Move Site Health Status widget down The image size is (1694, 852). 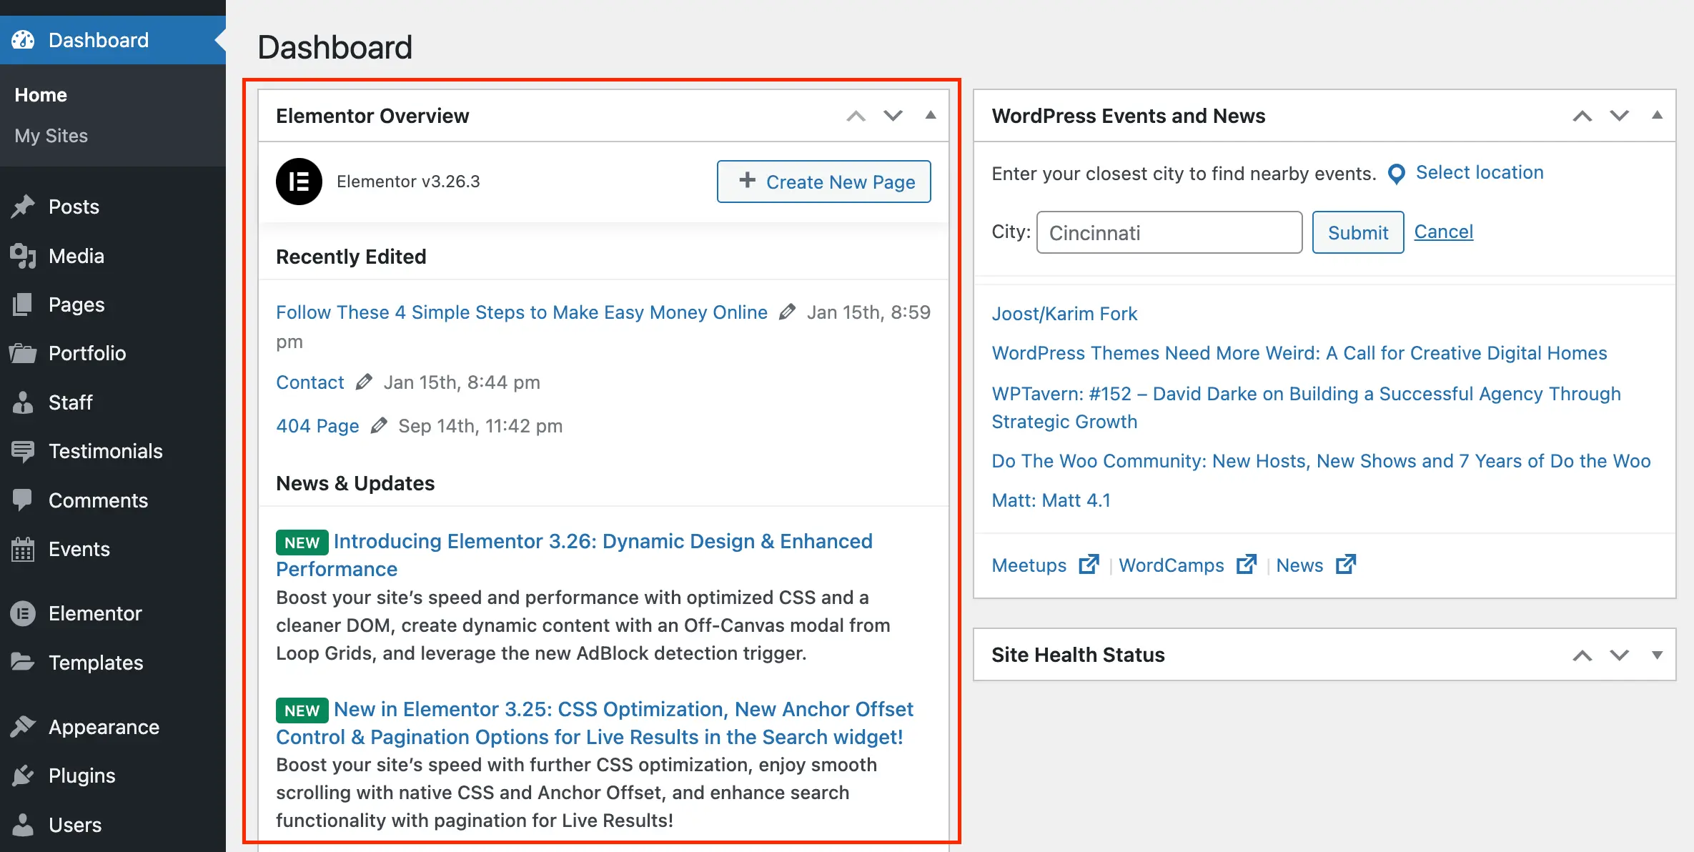point(1620,655)
